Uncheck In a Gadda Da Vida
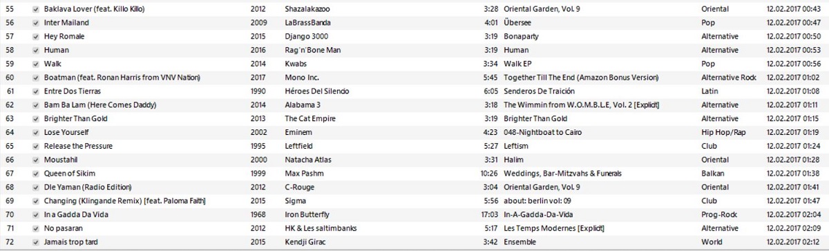 point(36,215)
